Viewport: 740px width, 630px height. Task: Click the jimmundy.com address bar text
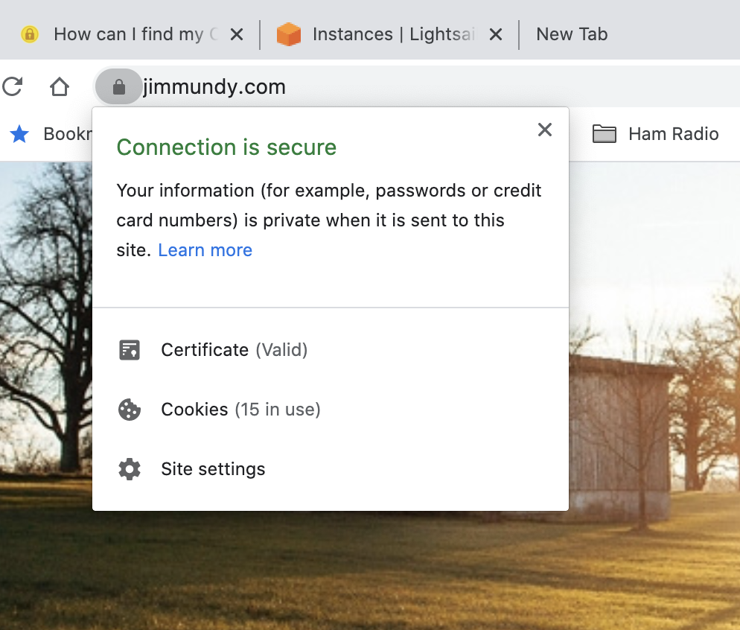tap(214, 87)
